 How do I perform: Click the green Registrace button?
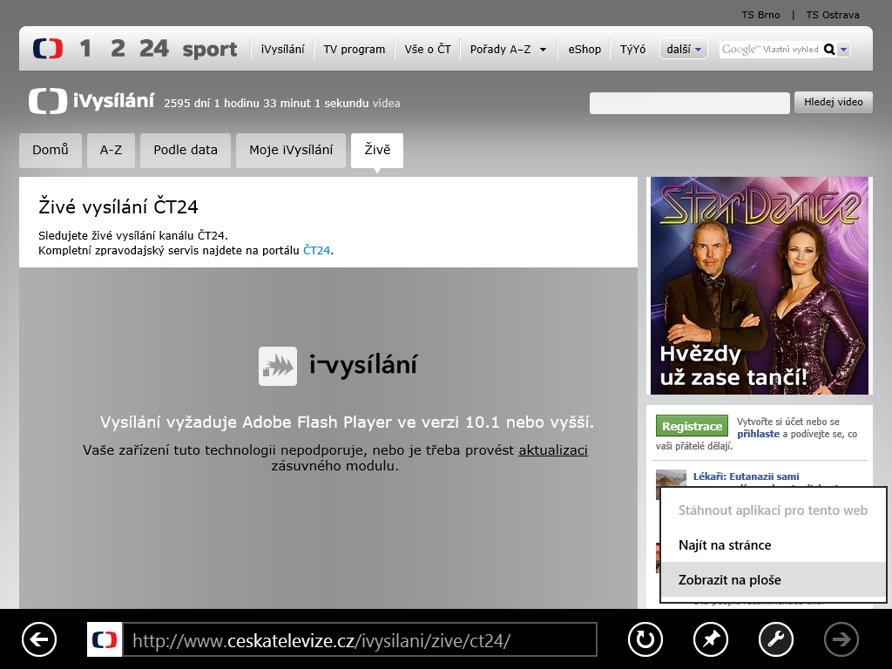(x=692, y=426)
